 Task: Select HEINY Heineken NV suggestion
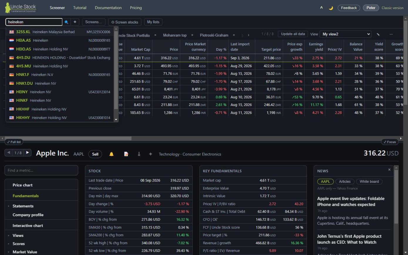(60, 92)
